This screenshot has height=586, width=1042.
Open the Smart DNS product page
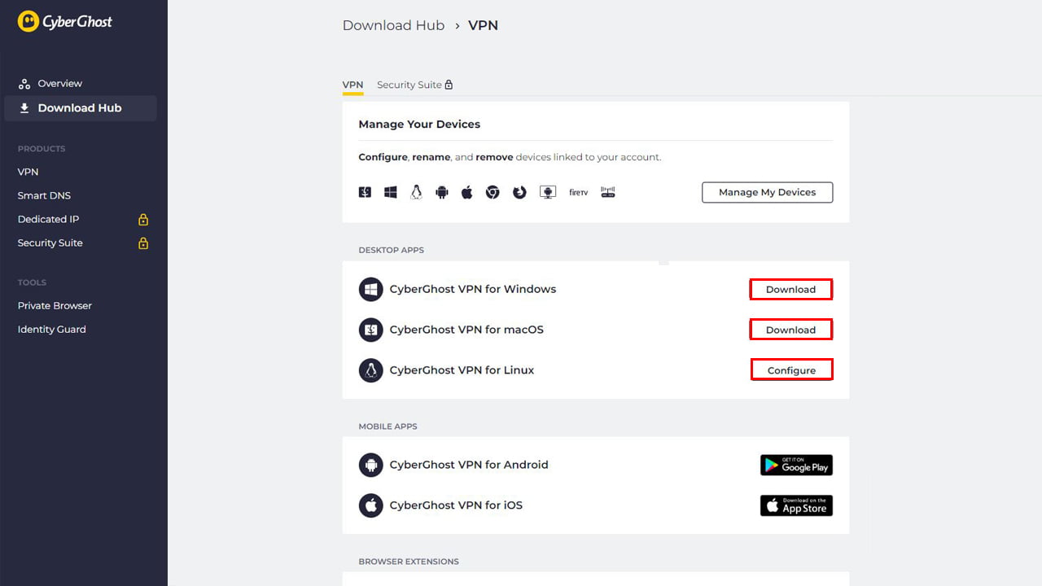pyautogui.click(x=44, y=195)
